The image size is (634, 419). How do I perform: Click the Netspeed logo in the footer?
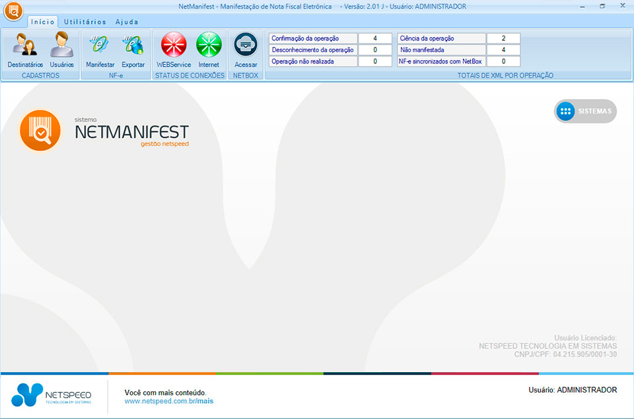[x=52, y=395]
